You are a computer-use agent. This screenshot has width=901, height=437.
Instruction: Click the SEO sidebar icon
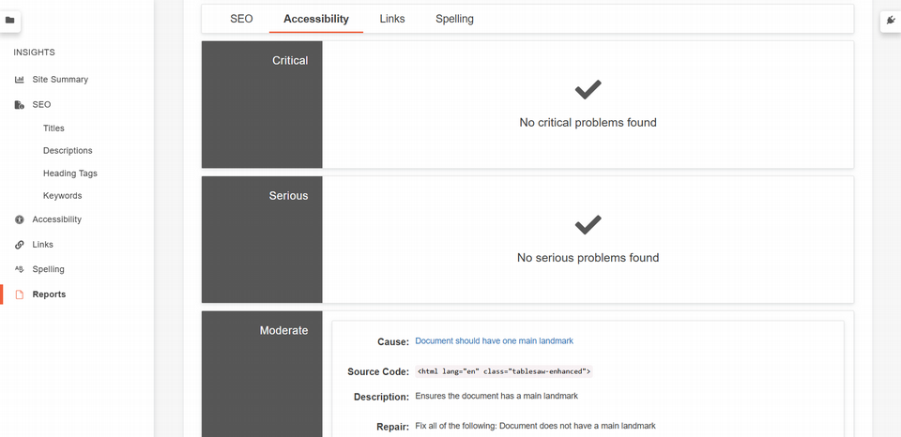[x=20, y=105]
